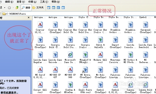Select SimSun & NSimSun font icon

pos(70,85)
